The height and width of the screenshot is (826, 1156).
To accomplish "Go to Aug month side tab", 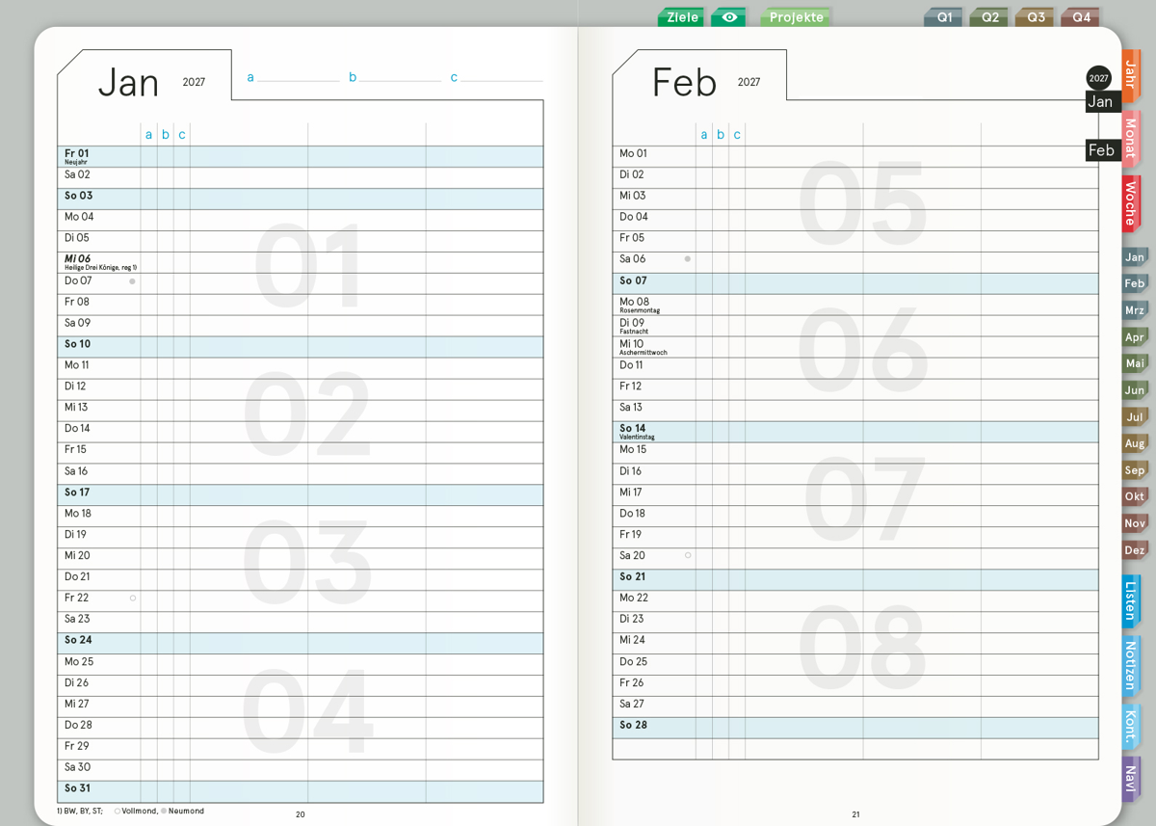I will click(1135, 443).
